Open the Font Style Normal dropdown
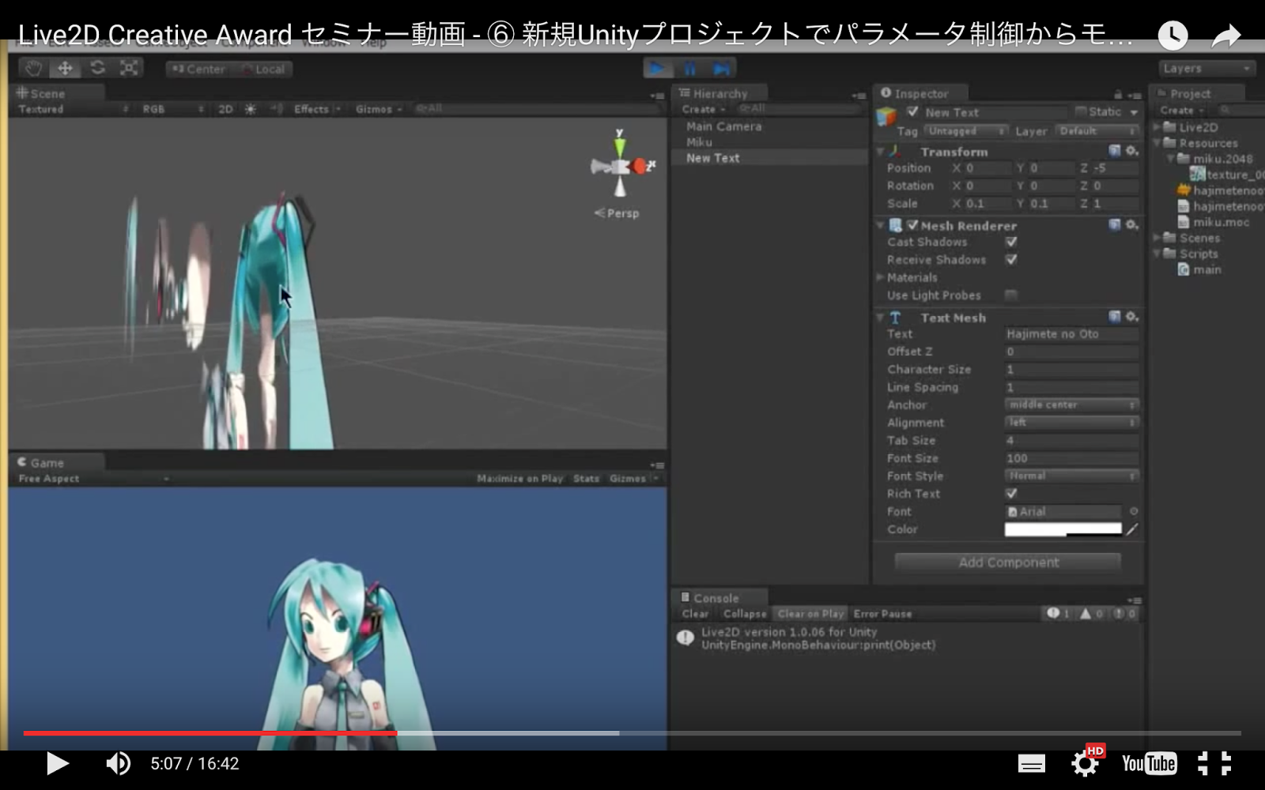 1072,476
